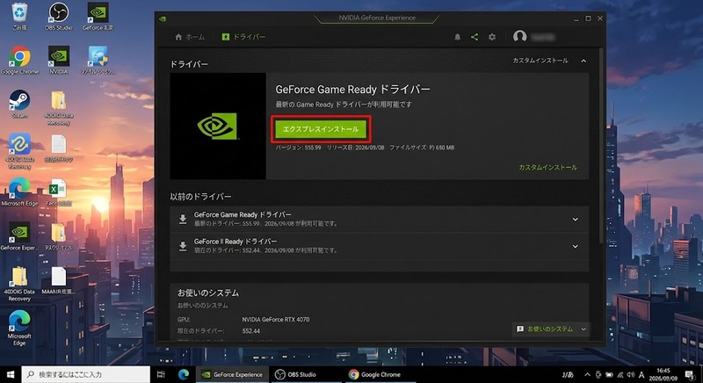Download previous driver 555.99 arrow icon

183,219
